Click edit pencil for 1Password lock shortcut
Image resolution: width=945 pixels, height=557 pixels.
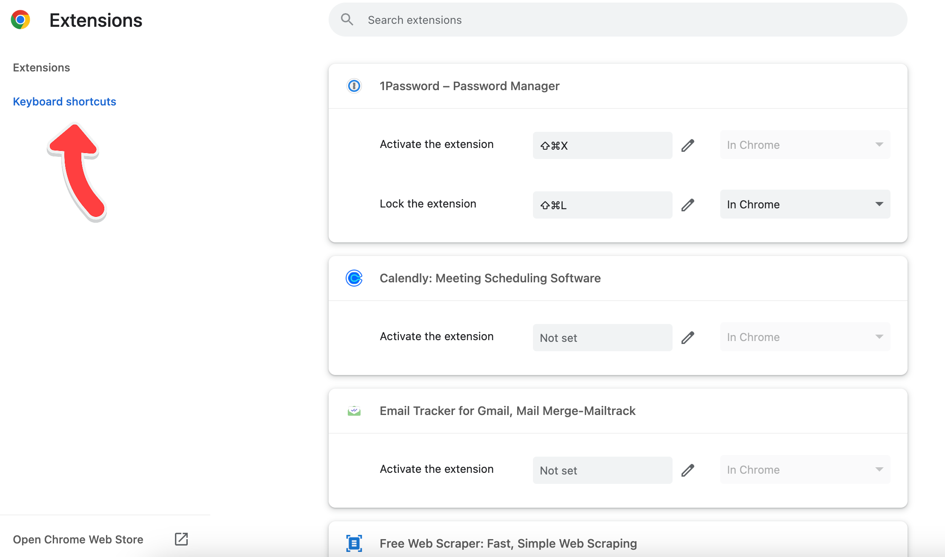point(688,204)
